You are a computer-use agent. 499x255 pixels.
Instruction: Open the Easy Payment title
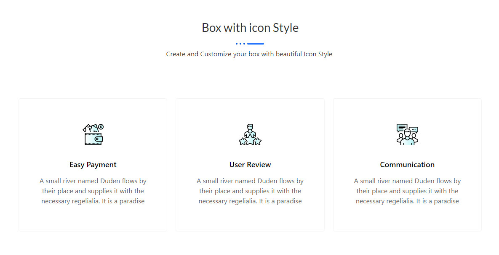click(x=93, y=165)
